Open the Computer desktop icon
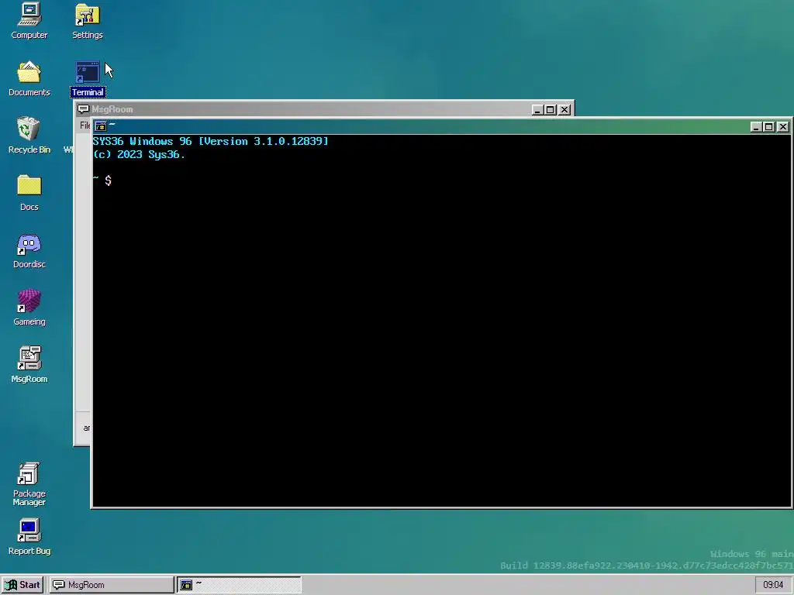The height and width of the screenshot is (595, 794). (29, 21)
